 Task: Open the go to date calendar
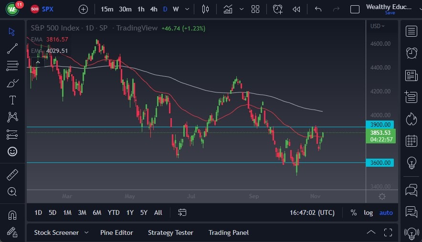point(182,212)
